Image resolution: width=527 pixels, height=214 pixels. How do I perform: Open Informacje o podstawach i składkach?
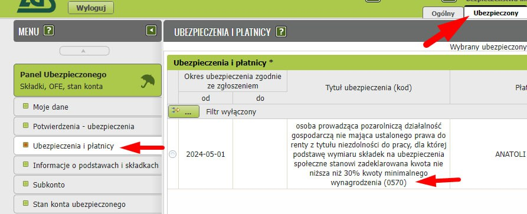[x=87, y=165]
